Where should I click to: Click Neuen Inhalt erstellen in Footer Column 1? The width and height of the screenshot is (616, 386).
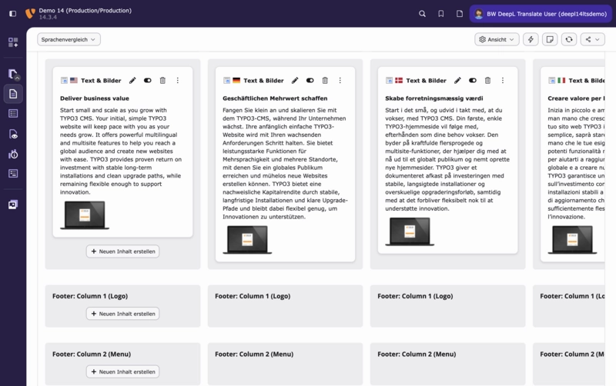coord(123,314)
